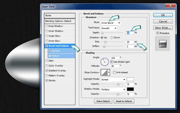This screenshot has height=113, width=180.
Task: Open the Highlight Mode dropdown showing Screen
Action: pos(113,79)
